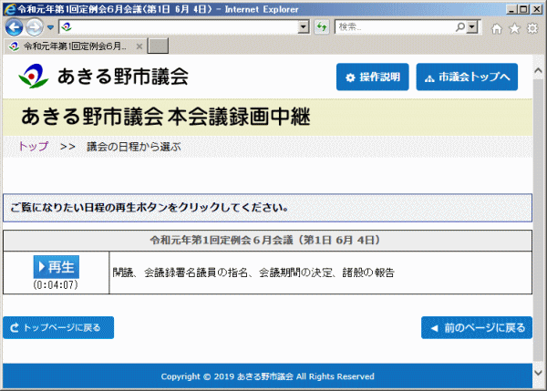Click the Copyright © 2019 footer text
This screenshot has height=391, width=547.
267,376
